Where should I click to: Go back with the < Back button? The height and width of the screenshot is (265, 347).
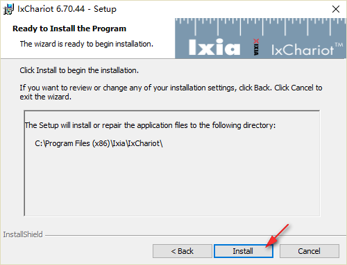[183, 251]
